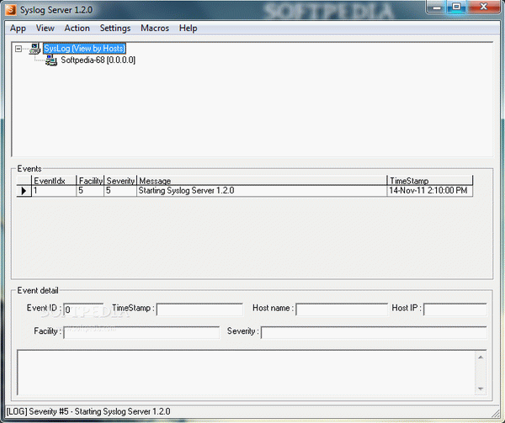
Task: Click the message area scroll down arrow
Action: [x=481, y=389]
